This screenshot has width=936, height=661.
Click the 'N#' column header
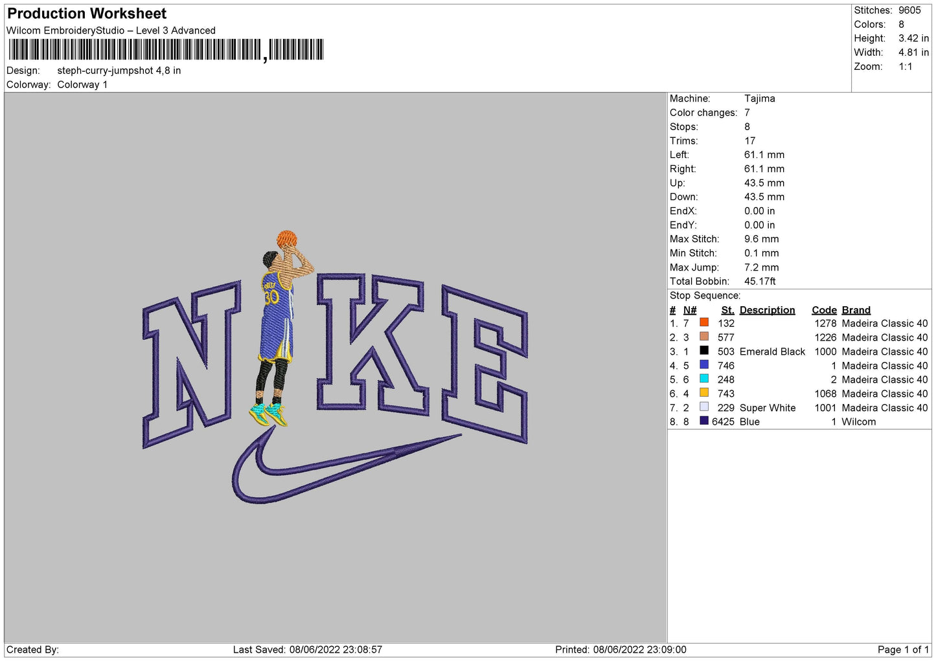[690, 310]
